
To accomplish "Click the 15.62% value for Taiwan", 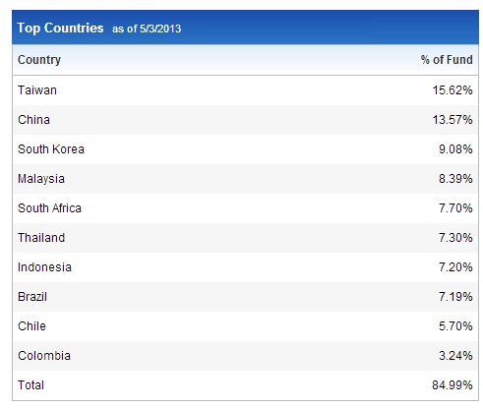I will [453, 90].
